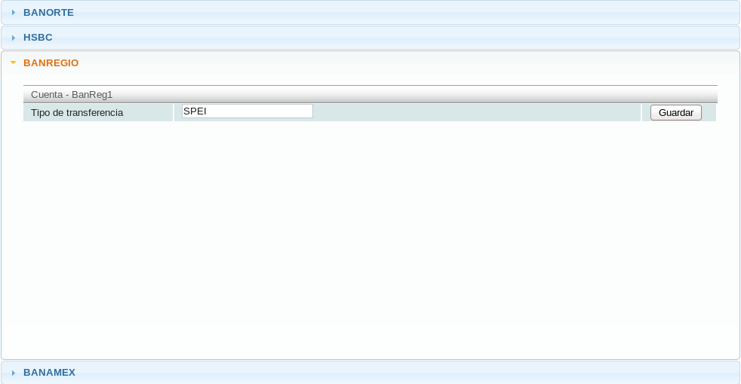This screenshot has width=741, height=384.
Task: Open the BANAMEX bank panel
Action: (49, 373)
